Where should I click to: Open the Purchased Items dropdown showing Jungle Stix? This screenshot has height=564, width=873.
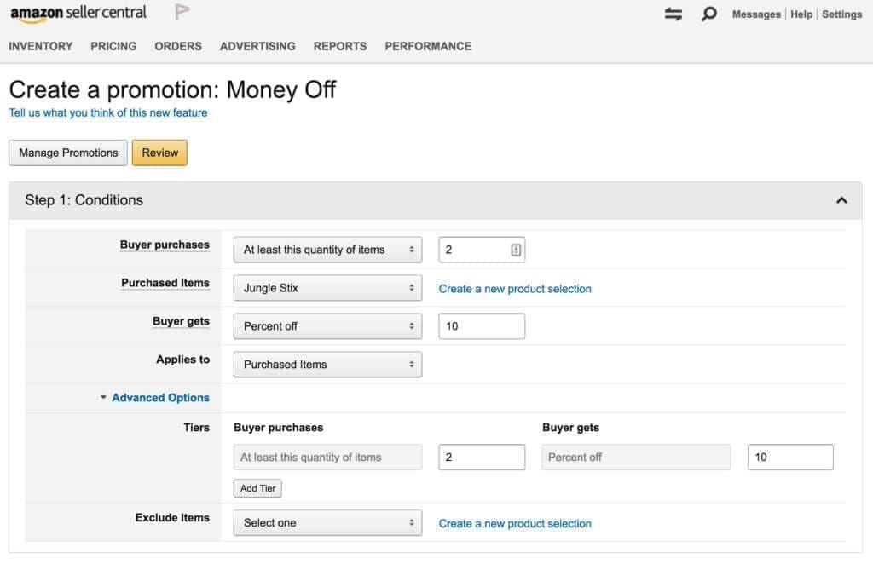(x=327, y=287)
